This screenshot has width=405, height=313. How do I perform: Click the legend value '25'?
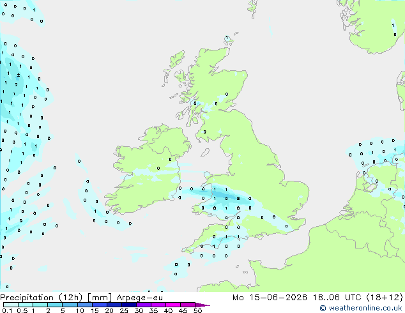click(x=124, y=310)
